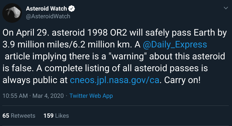This screenshot has height=126, width=232.
Task: Open the Asteroid Watch display name
Action: pyautogui.click(x=46, y=9)
